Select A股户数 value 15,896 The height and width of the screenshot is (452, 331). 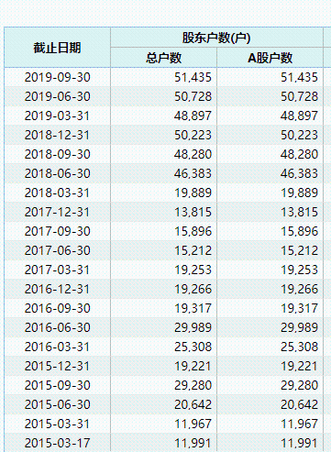299,231
